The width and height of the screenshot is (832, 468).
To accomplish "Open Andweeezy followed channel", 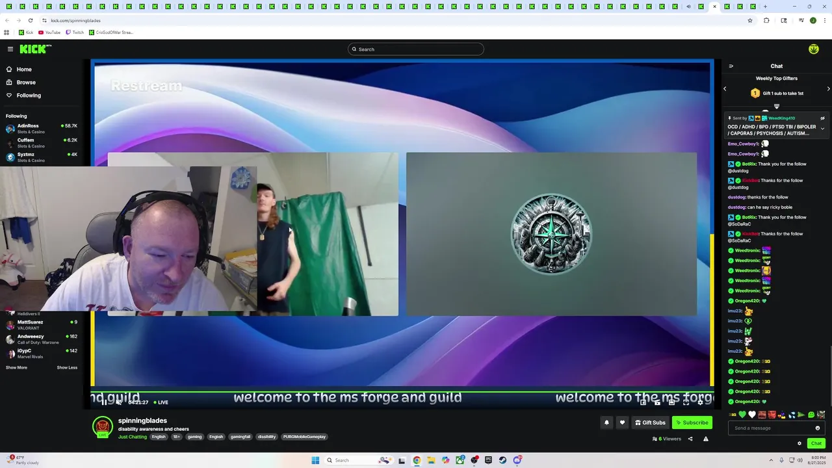I will click(42, 339).
